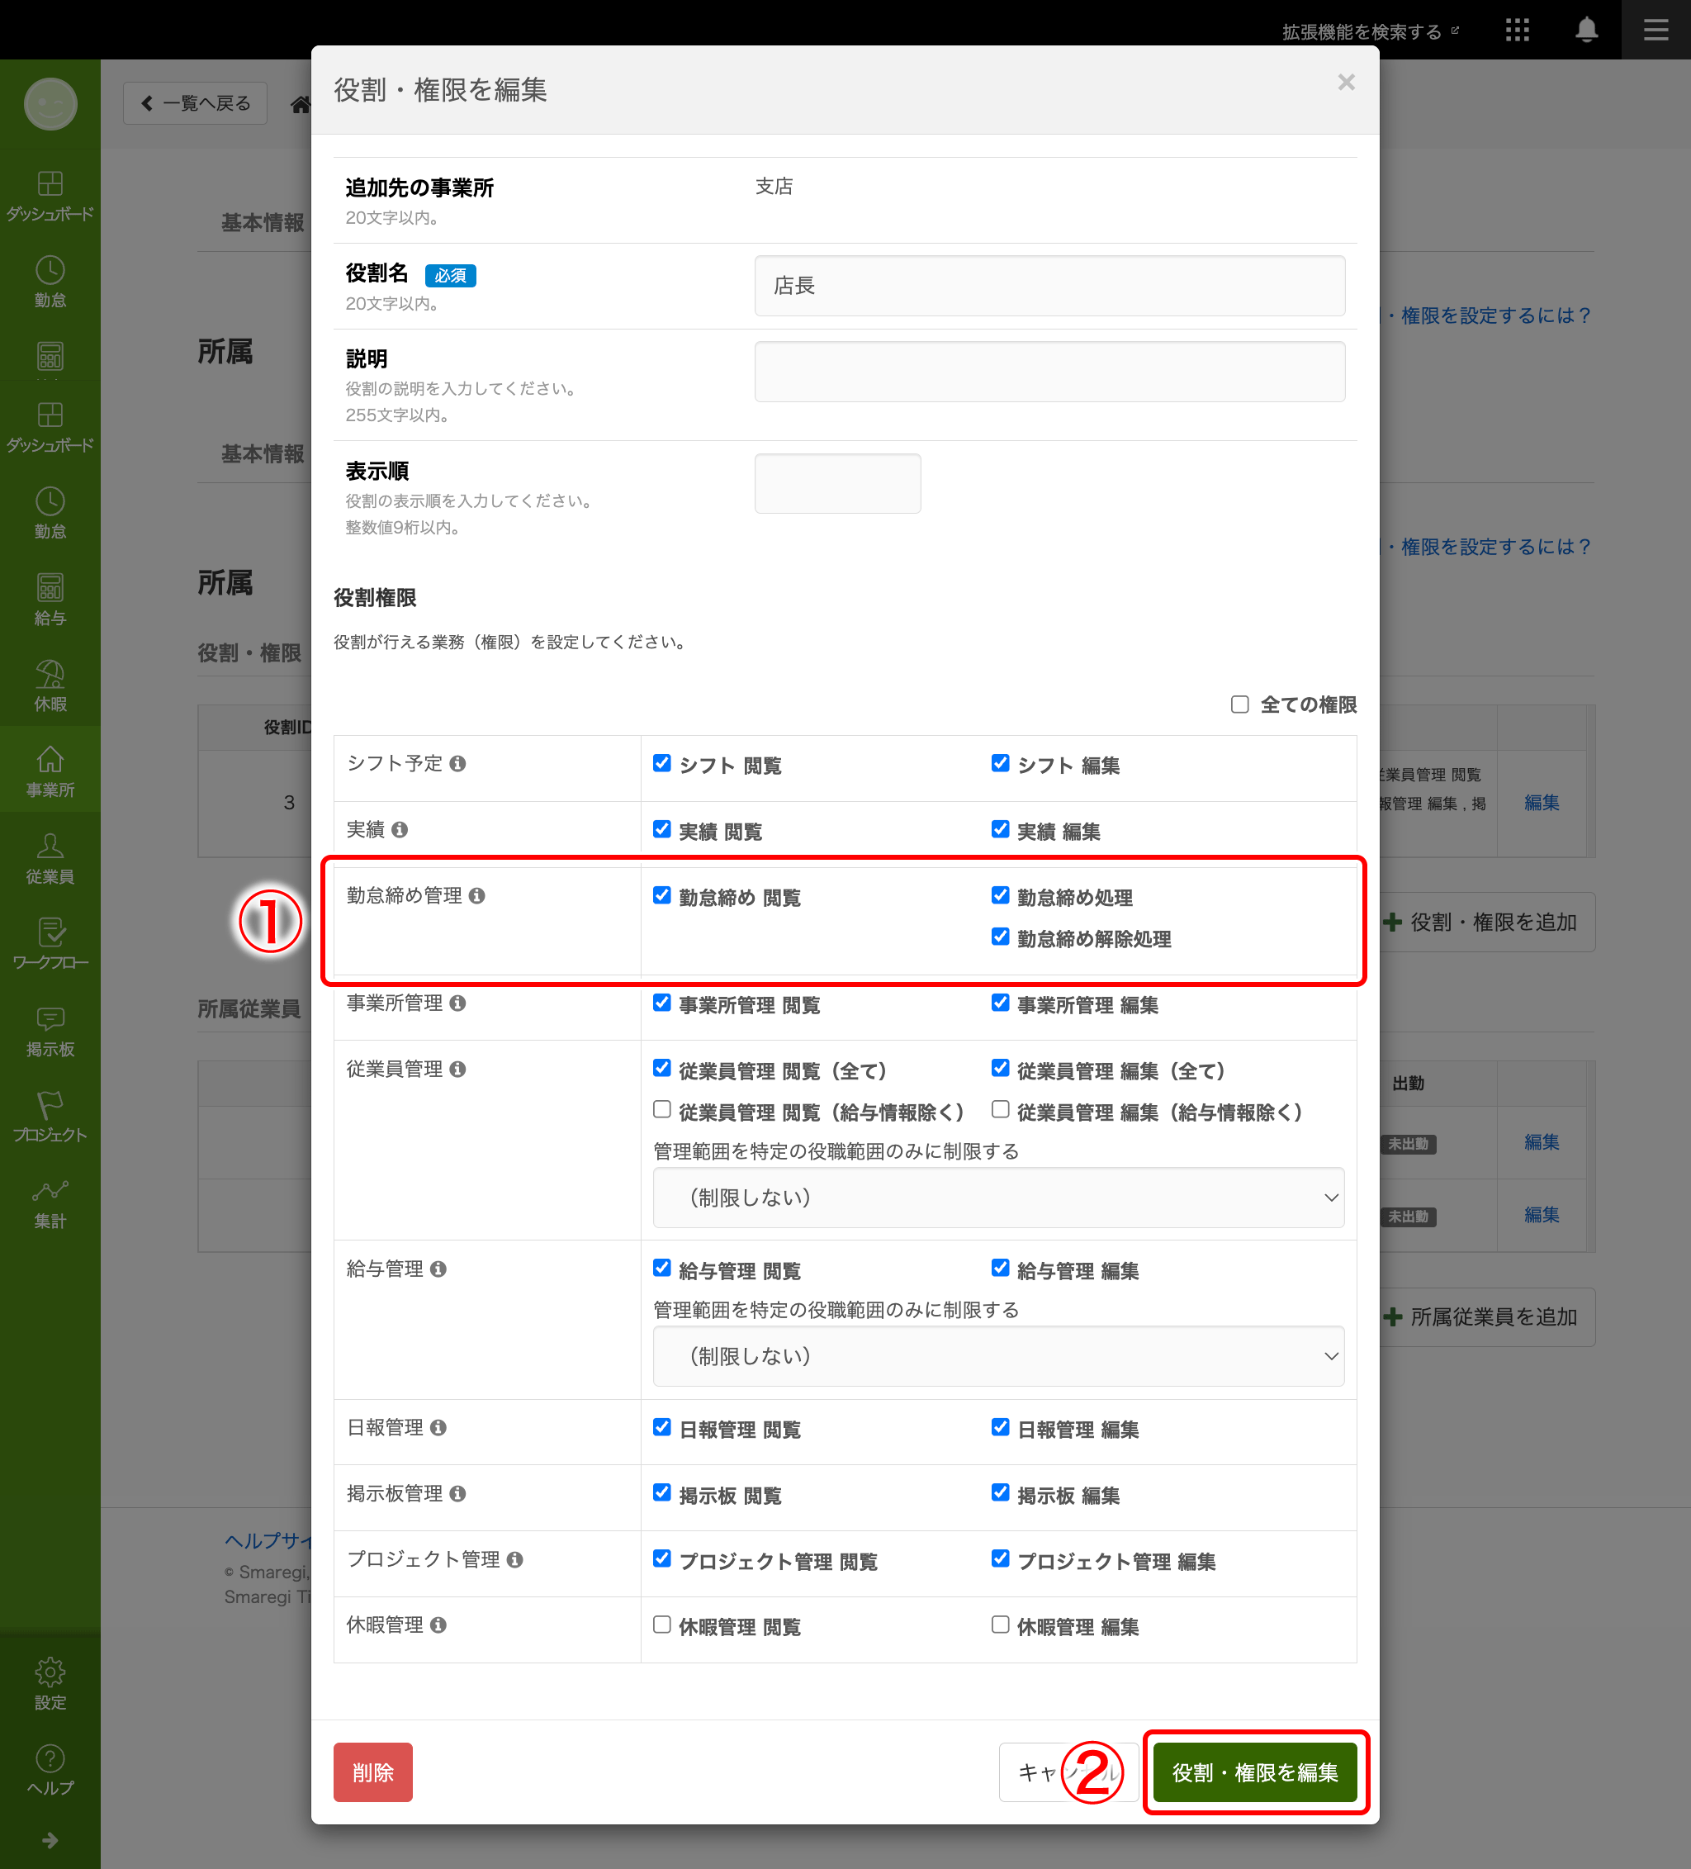The image size is (1691, 1869).
Task: Check 休暇管理 閲覧 checkbox
Action: (x=662, y=1625)
